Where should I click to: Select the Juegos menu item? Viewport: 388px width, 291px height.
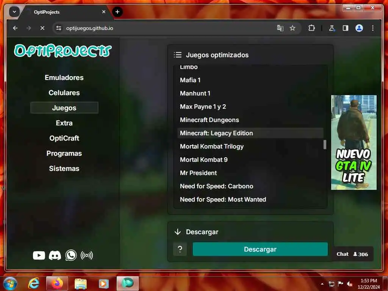click(64, 108)
